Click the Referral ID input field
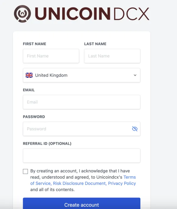 [x=81, y=156]
